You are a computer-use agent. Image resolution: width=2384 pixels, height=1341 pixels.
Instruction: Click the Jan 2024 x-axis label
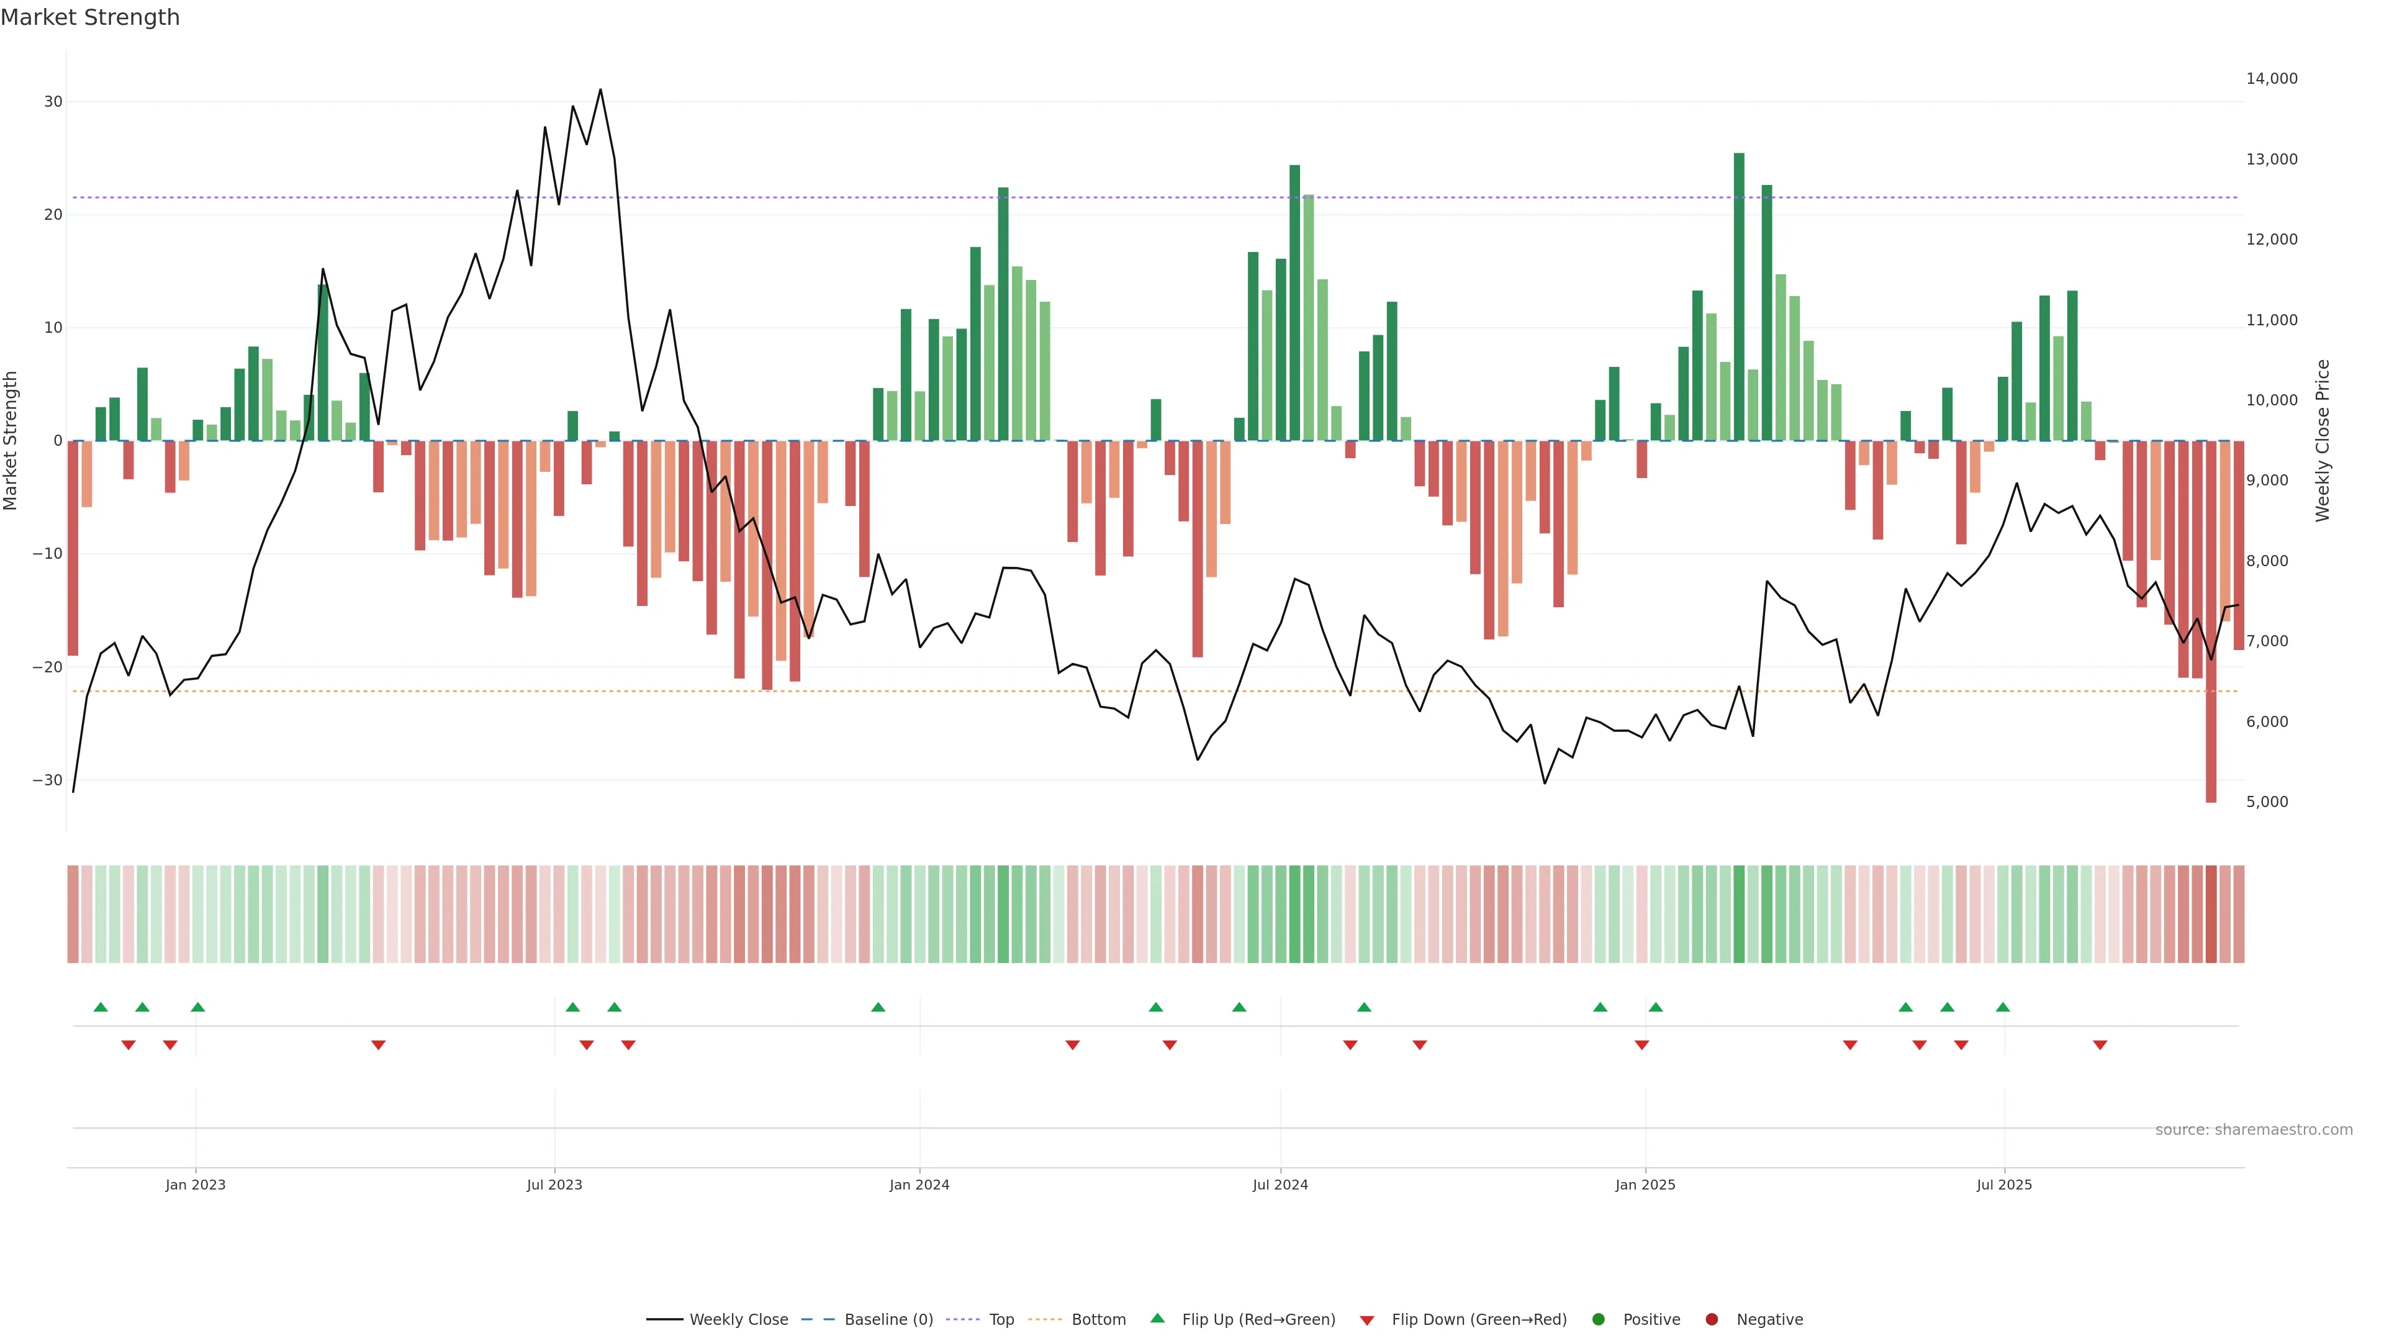(x=919, y=1185)
